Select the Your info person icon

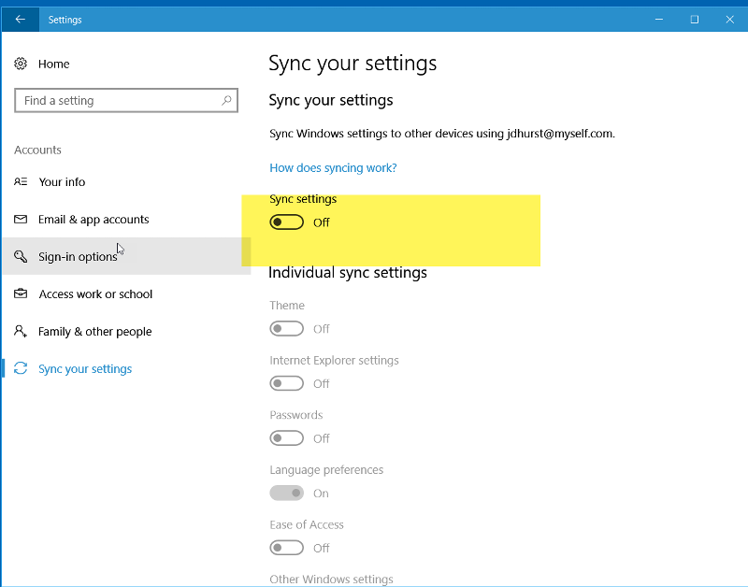pyautogui.click(x=21, y=182)
